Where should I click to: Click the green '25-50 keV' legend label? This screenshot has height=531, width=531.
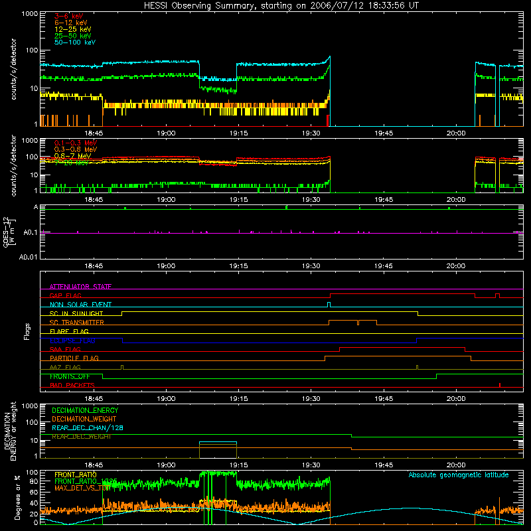tap(73, 36)
